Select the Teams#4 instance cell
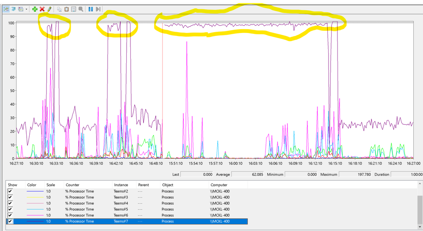The height and width of the screenshot is (231, 423). (121, 203)
